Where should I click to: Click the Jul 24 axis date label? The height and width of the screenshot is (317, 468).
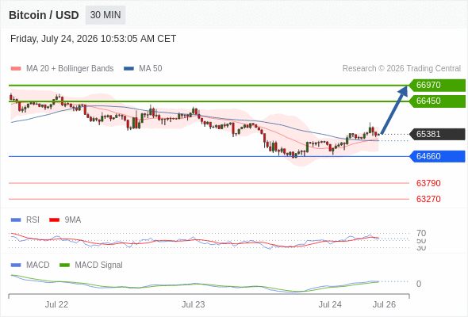click(x=330, y=304)
